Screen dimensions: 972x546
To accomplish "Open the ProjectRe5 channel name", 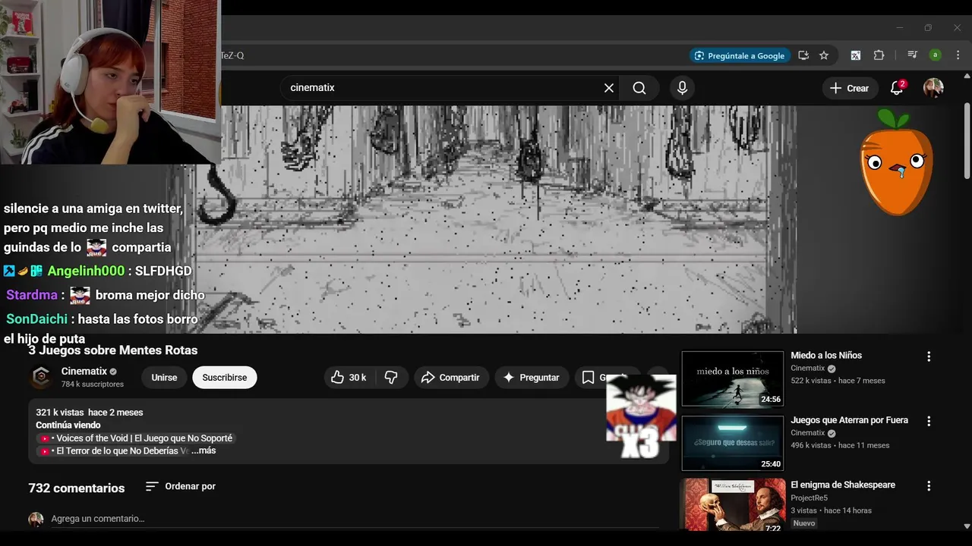I will [809, 498].
